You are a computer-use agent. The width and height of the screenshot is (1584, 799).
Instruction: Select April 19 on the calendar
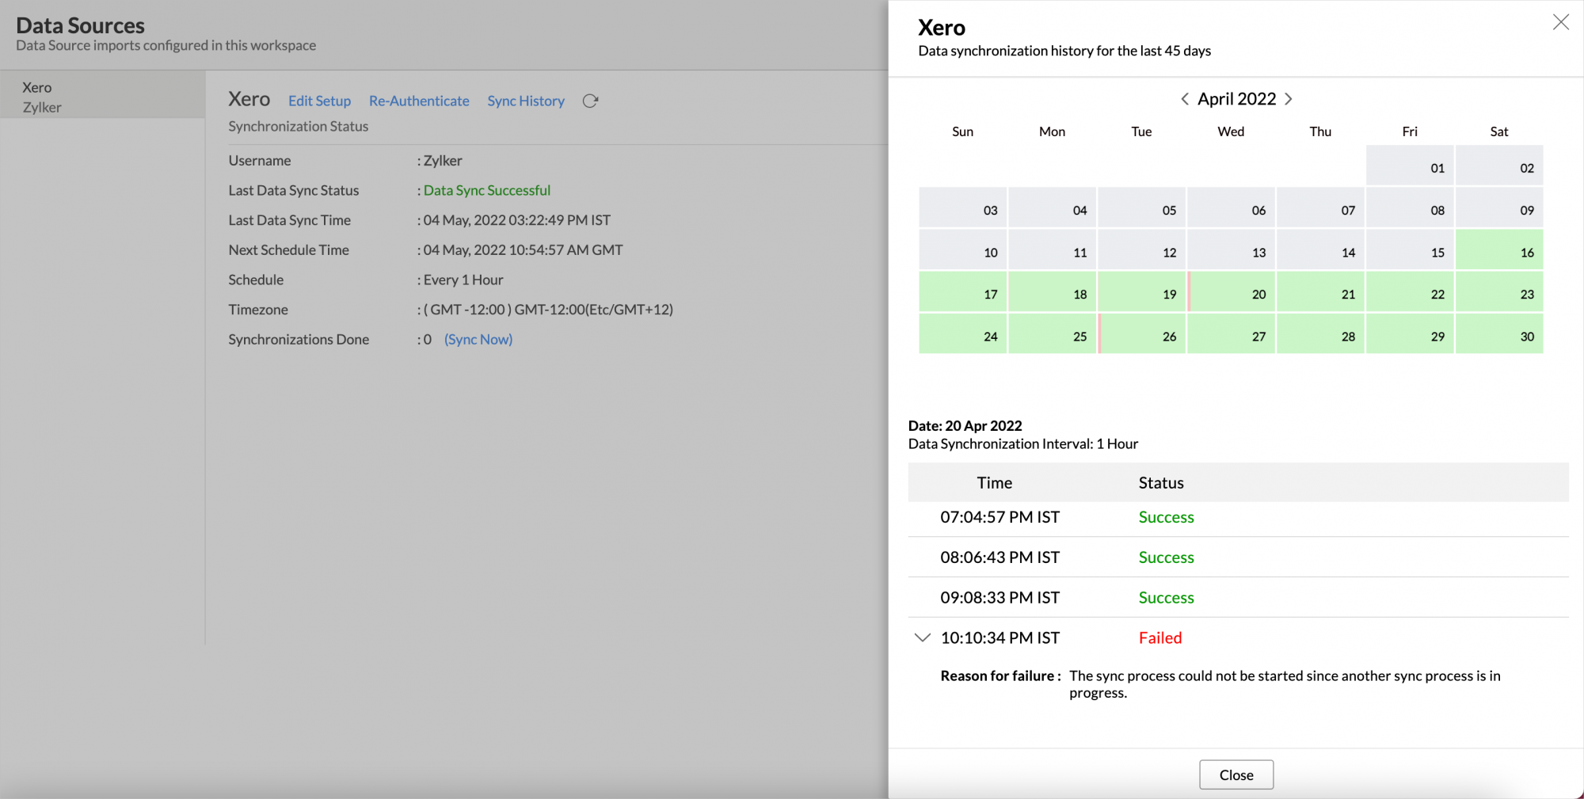[x=1142, y=291]
